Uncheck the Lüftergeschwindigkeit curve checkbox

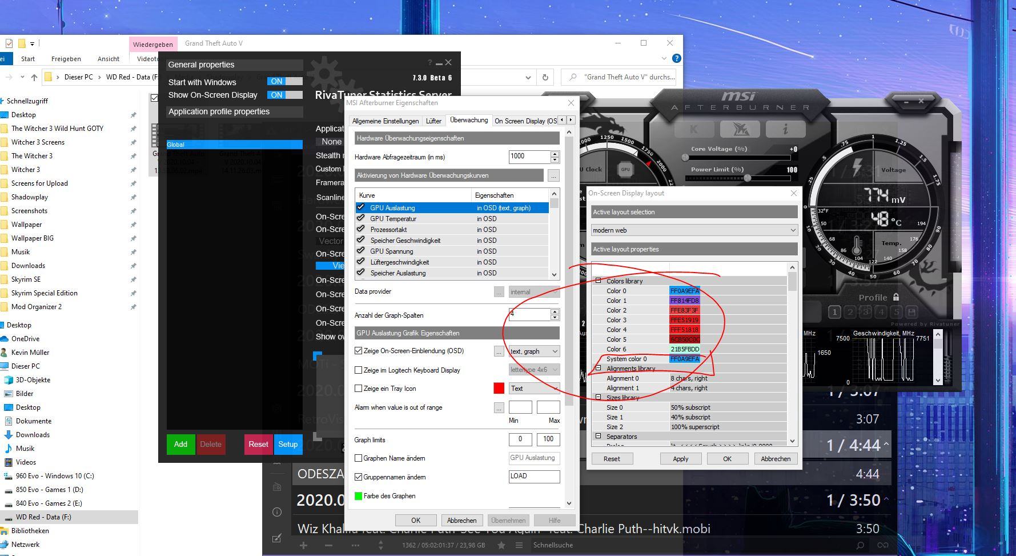pyautogui.click(x=360, y=262)
